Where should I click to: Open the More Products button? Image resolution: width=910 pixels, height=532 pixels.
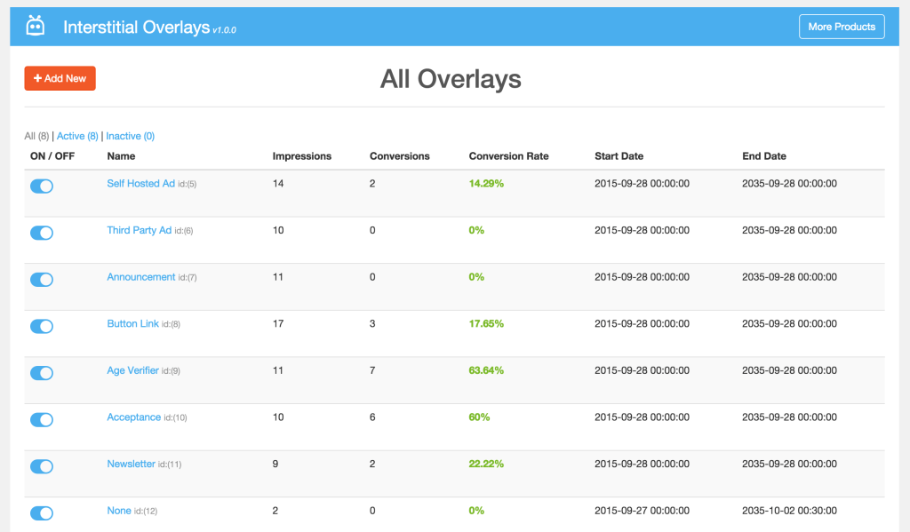click(x=841, y=27)
